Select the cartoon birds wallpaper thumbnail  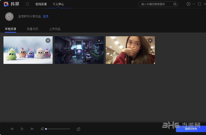coord(28,50)
